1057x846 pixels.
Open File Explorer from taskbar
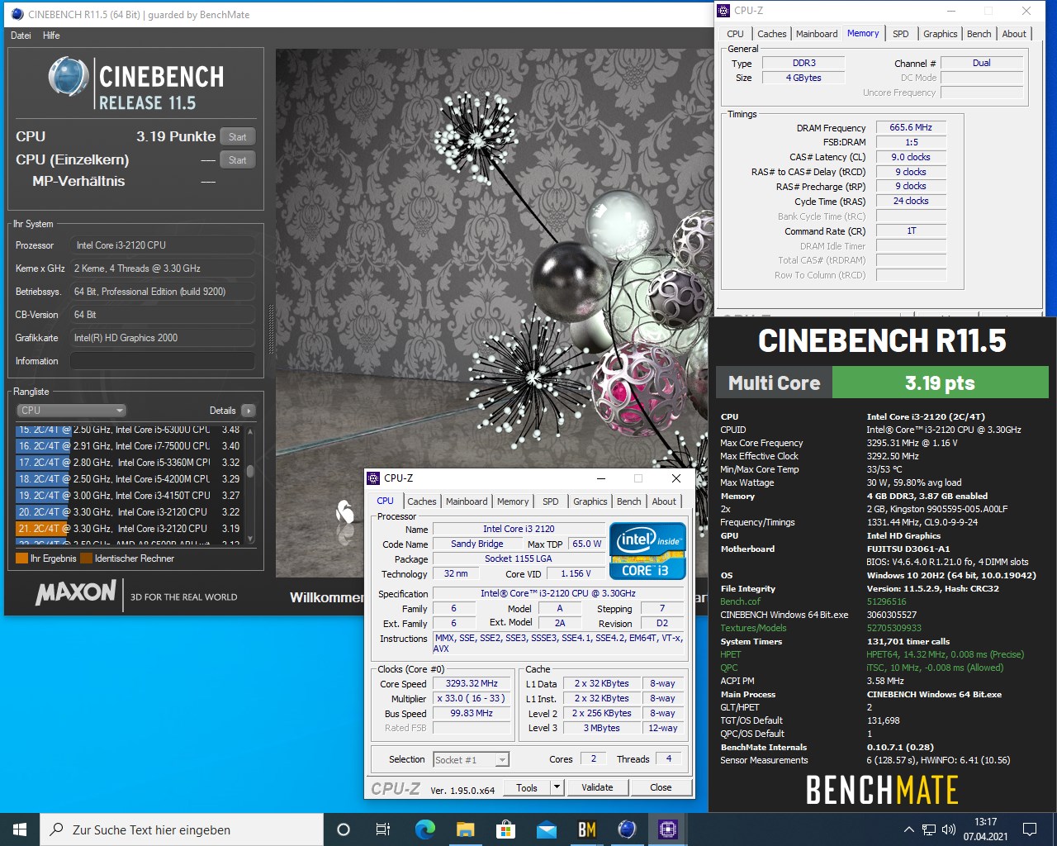coord(465,829)
